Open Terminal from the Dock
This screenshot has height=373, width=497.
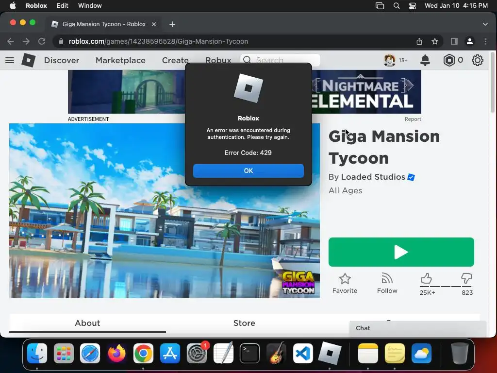[250, 353]
